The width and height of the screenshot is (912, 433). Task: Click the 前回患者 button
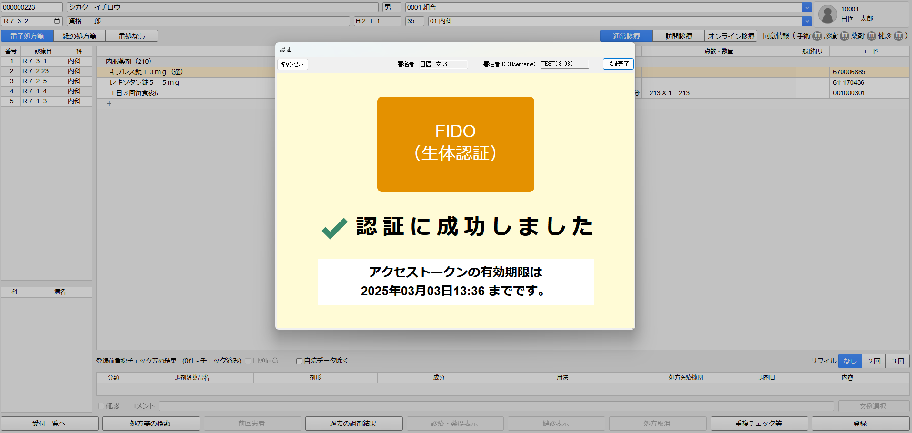(252, 423)
